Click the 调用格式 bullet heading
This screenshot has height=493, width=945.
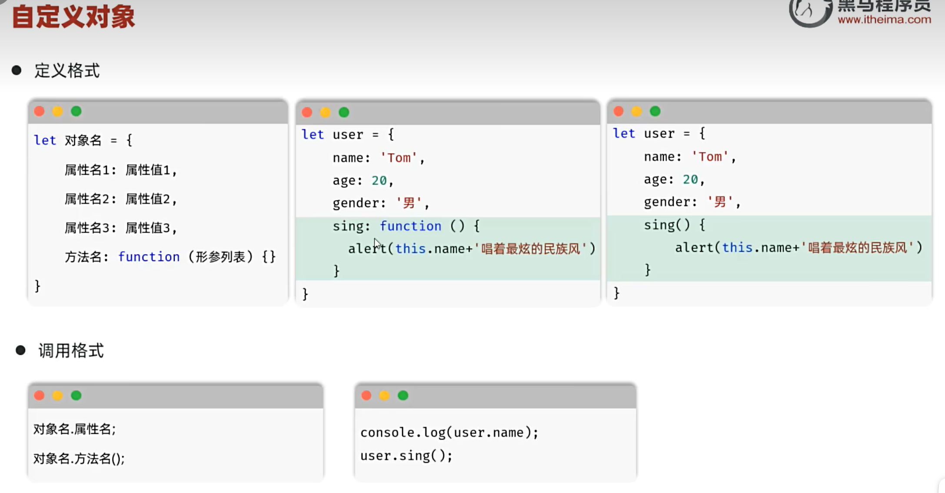pyautogui.click(x=71, y=351)
